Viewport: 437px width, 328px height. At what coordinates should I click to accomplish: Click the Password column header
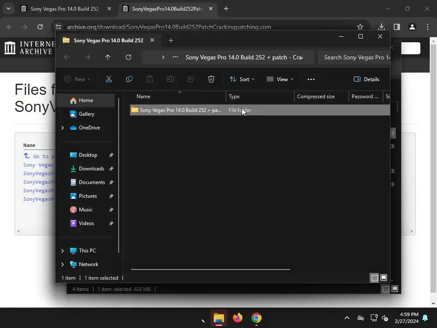[366, 97]
